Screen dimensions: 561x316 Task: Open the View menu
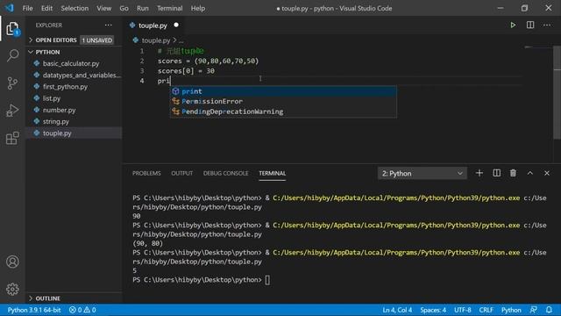(x=103, y=8)
